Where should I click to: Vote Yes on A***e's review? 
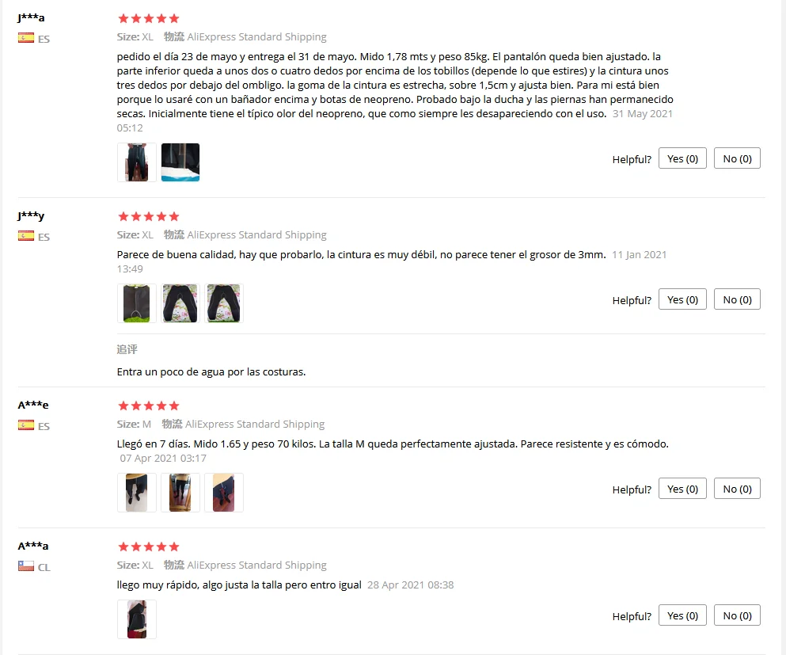point(682,489)
